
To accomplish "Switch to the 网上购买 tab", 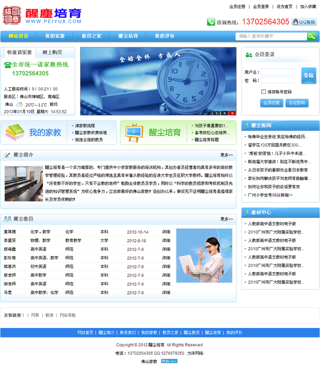I will pos(52,52).
